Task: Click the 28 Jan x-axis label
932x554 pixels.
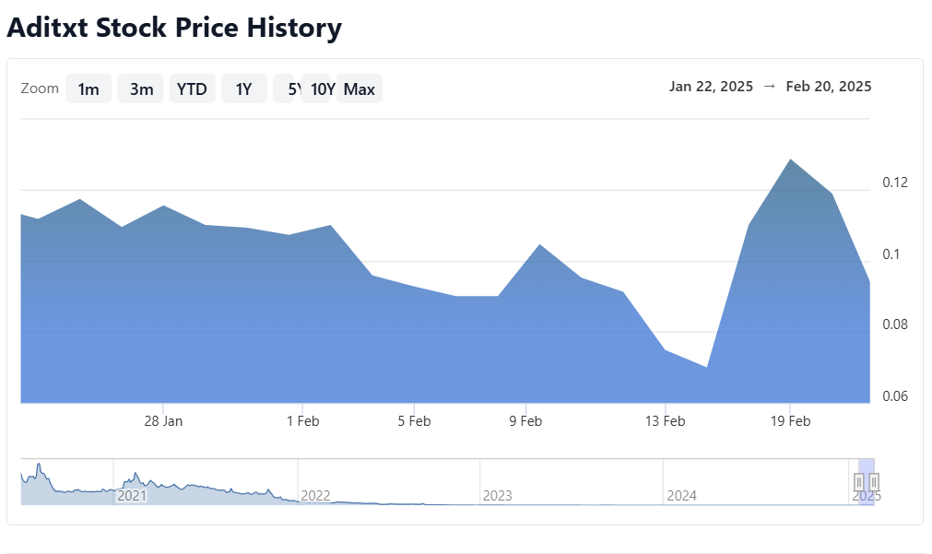Action: (x=163, y=421)
